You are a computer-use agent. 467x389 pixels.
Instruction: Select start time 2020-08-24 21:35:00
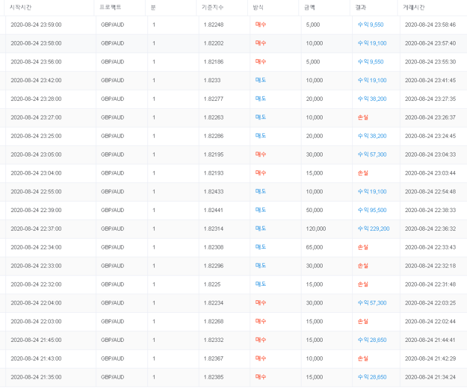[x=36, y=377]
